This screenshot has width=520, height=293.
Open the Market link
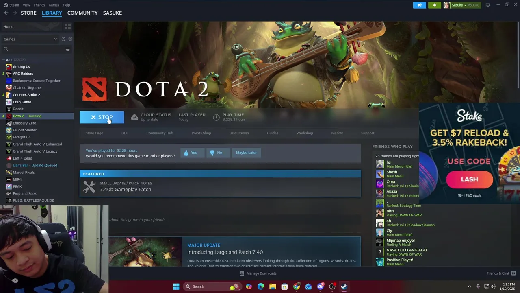click(x=337, y=133)
